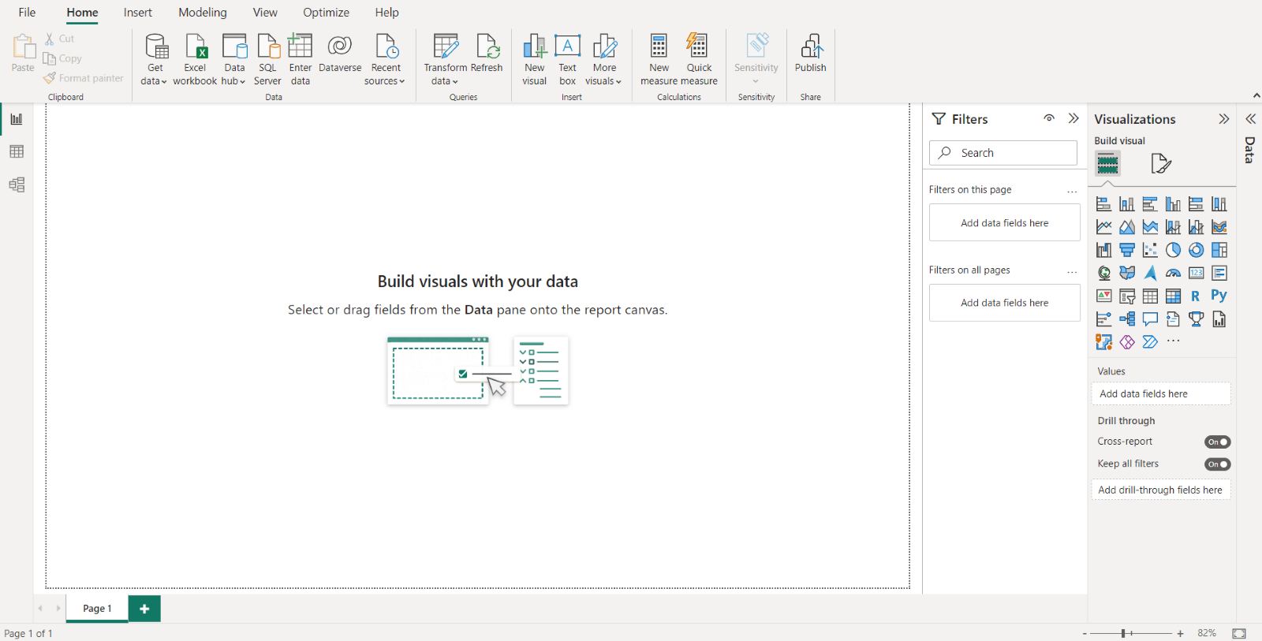Collapse the ribbon with arrow
Screen dimensions: 1262x641
tap(1256, 95)
